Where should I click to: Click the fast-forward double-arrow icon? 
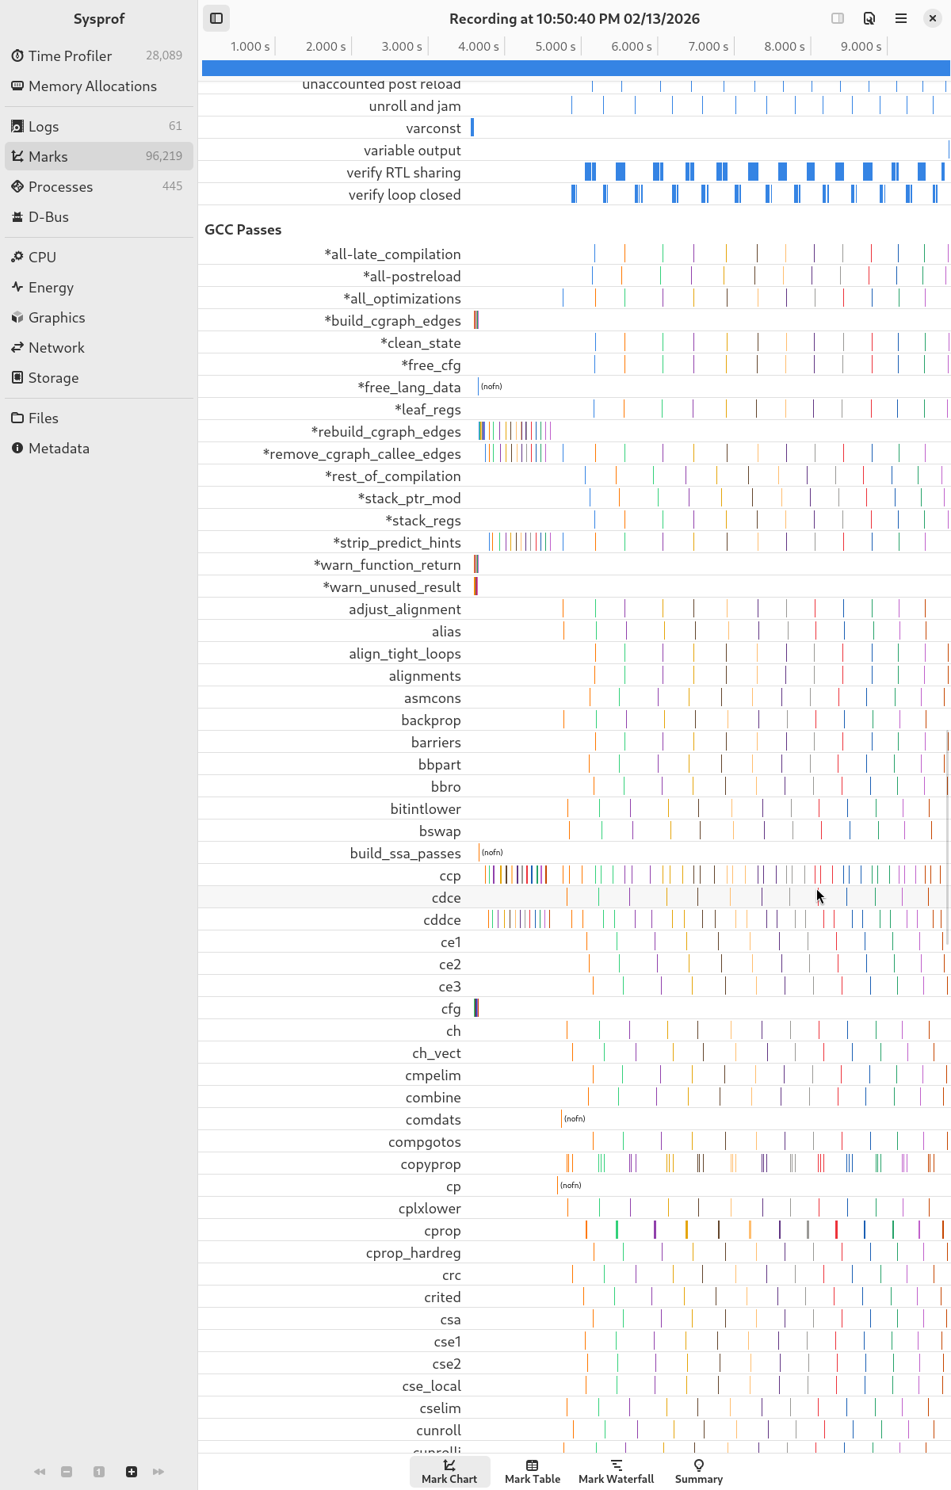158,1472
